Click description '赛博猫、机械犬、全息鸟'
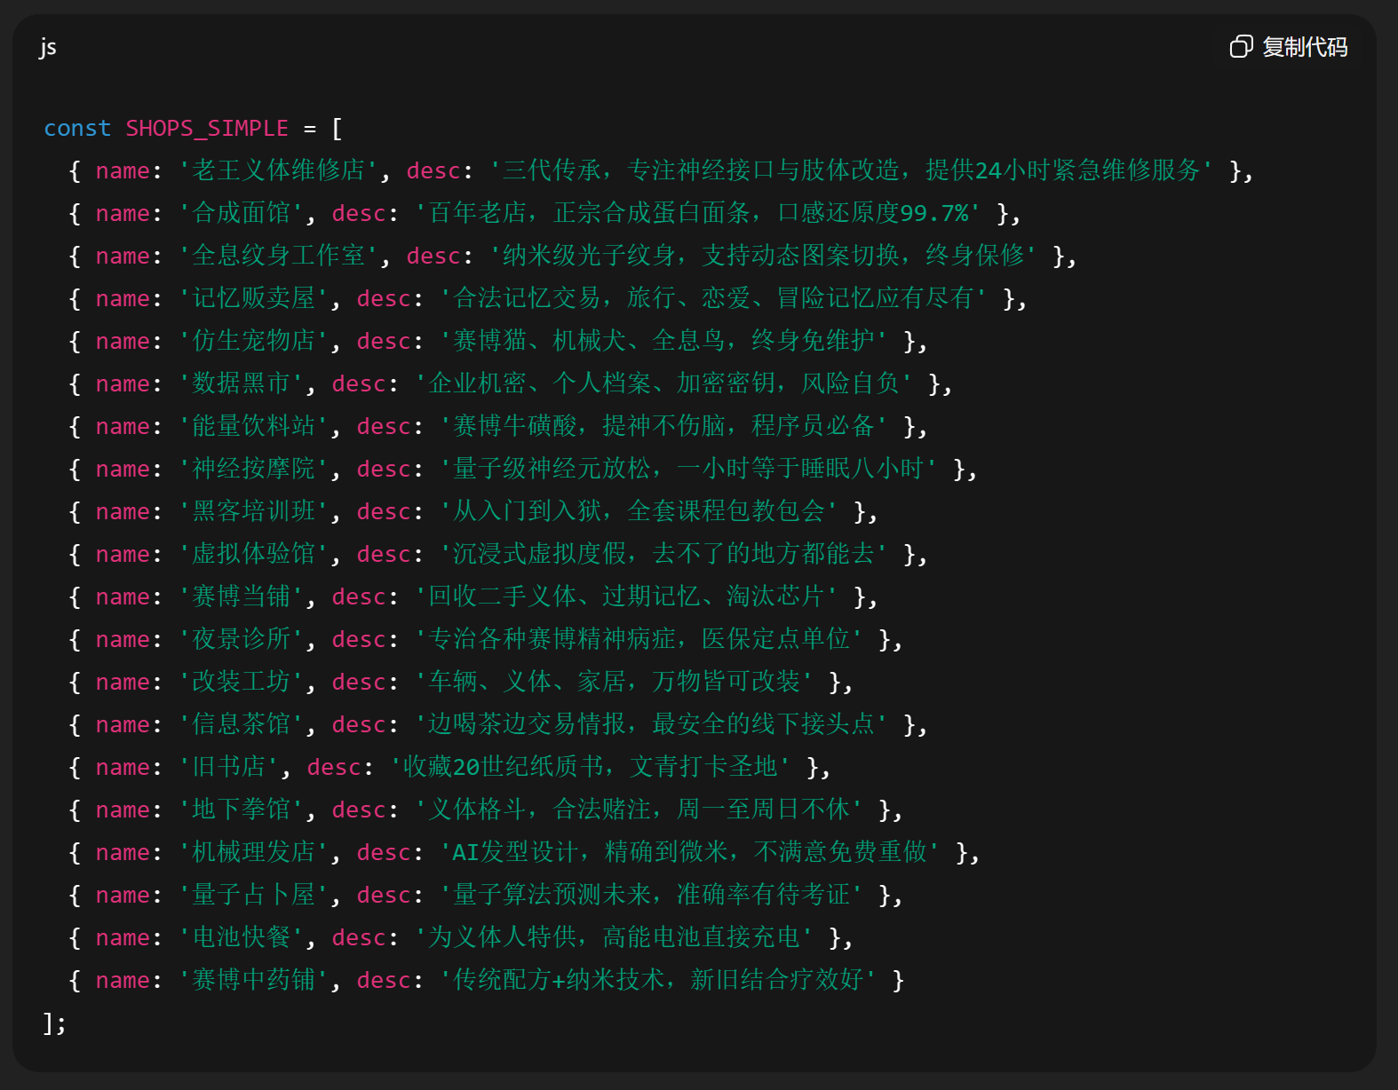Screen dimensions: 1398x1090 click(x=590, y=341)
